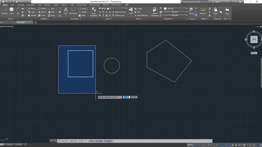
Task: Expand the Block panel
Action: [139, 19]
